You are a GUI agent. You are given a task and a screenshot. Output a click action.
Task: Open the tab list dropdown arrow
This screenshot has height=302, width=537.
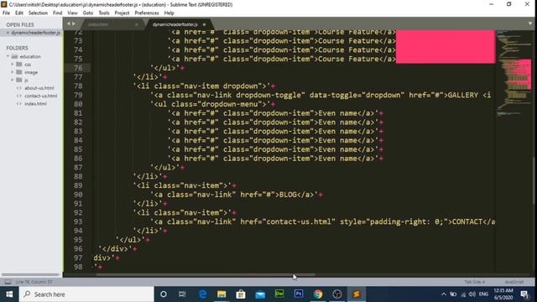(x=530, y=23)
